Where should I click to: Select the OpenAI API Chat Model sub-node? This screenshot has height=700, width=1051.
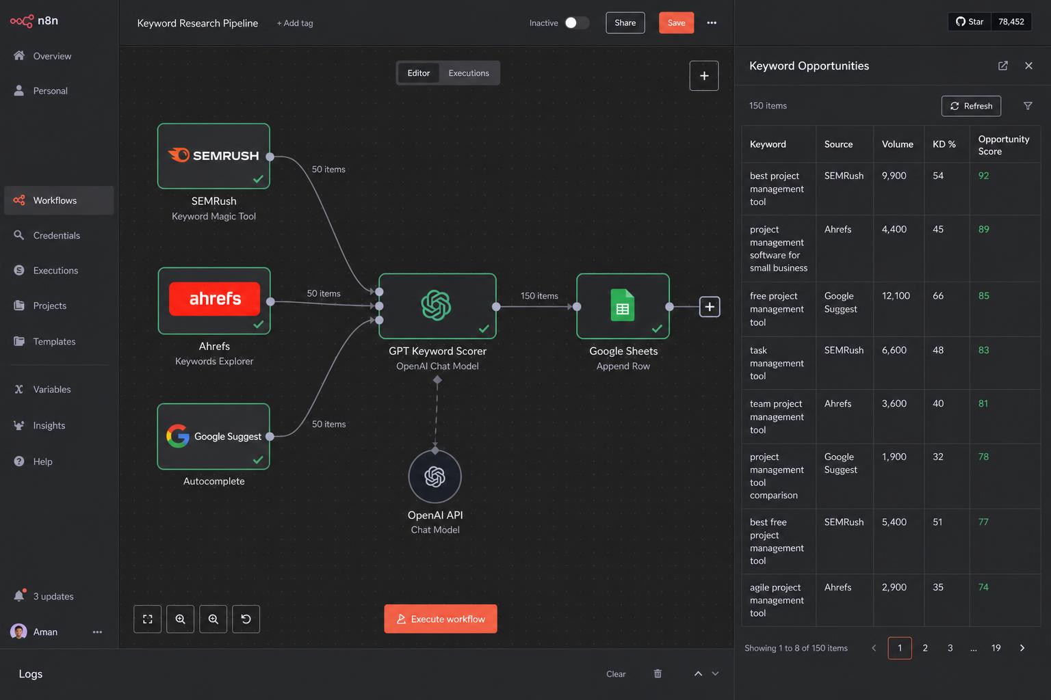435,476
